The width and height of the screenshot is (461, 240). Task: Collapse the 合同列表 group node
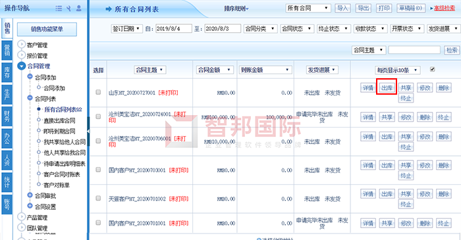click(x=30, y=98)
